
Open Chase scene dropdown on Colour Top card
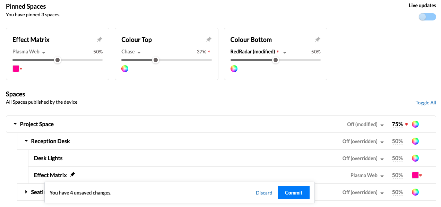click(131, 52)
